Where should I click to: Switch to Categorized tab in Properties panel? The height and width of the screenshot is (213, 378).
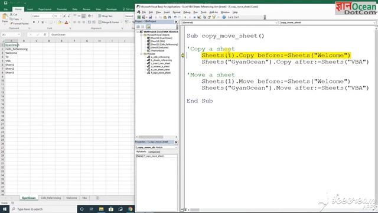tap(154, 152)
